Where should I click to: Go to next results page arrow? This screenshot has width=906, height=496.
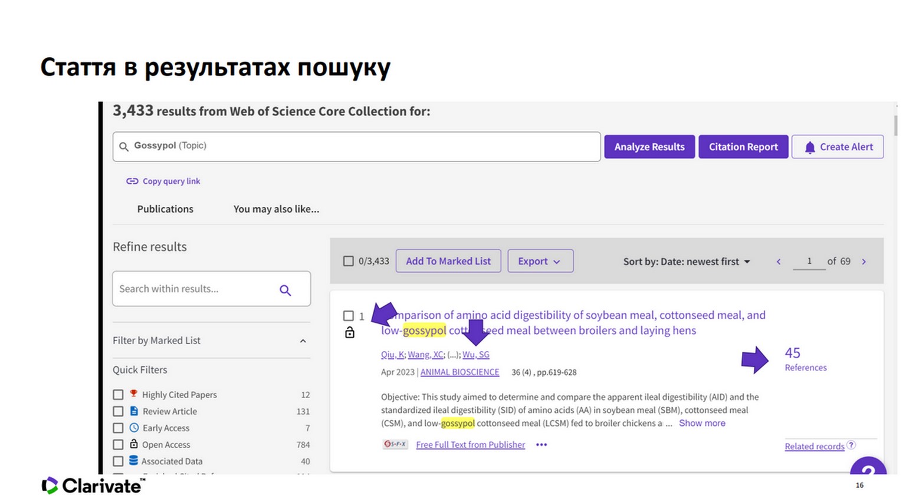(864, 262)
